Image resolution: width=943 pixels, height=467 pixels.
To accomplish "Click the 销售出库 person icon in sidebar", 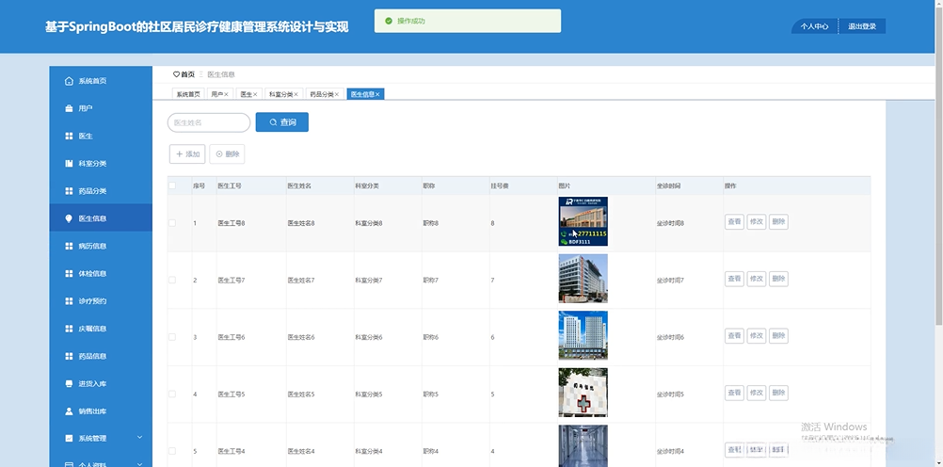I will tap(69, 411).
